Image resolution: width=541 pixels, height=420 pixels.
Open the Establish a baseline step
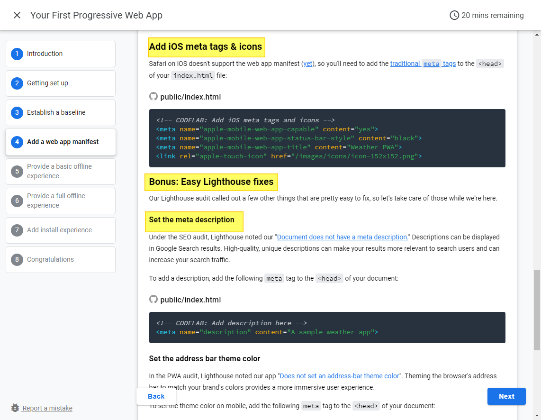60,112
